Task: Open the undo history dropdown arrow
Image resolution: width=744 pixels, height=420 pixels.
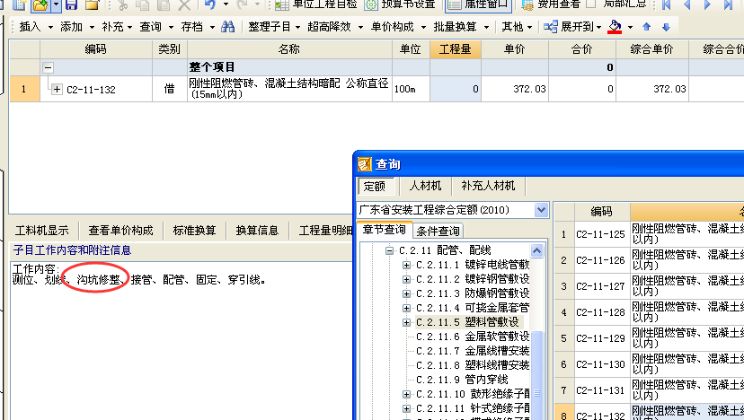Action: click(226, 4)
